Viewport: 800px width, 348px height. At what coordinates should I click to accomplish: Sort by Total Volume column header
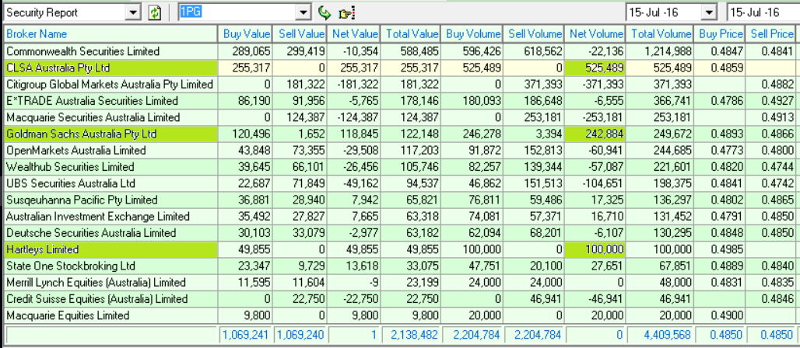(x=660, y=34)
